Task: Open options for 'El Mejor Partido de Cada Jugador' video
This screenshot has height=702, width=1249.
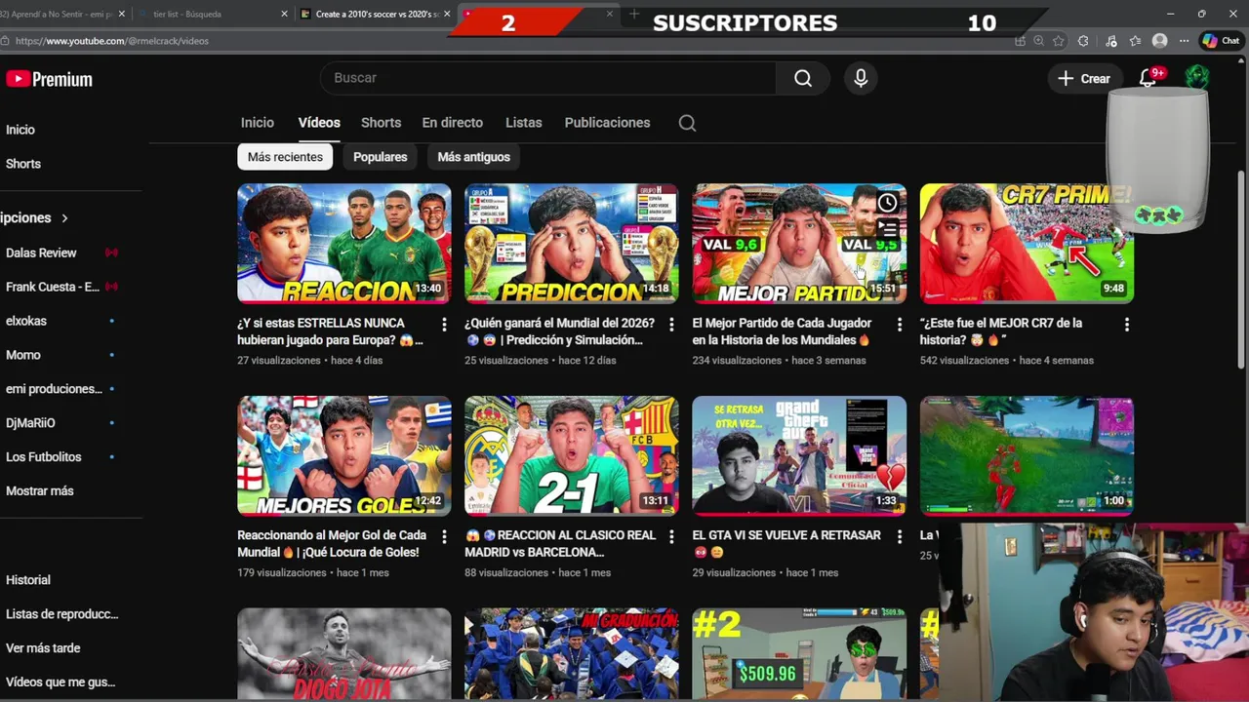Action: [x=900, y=324]
